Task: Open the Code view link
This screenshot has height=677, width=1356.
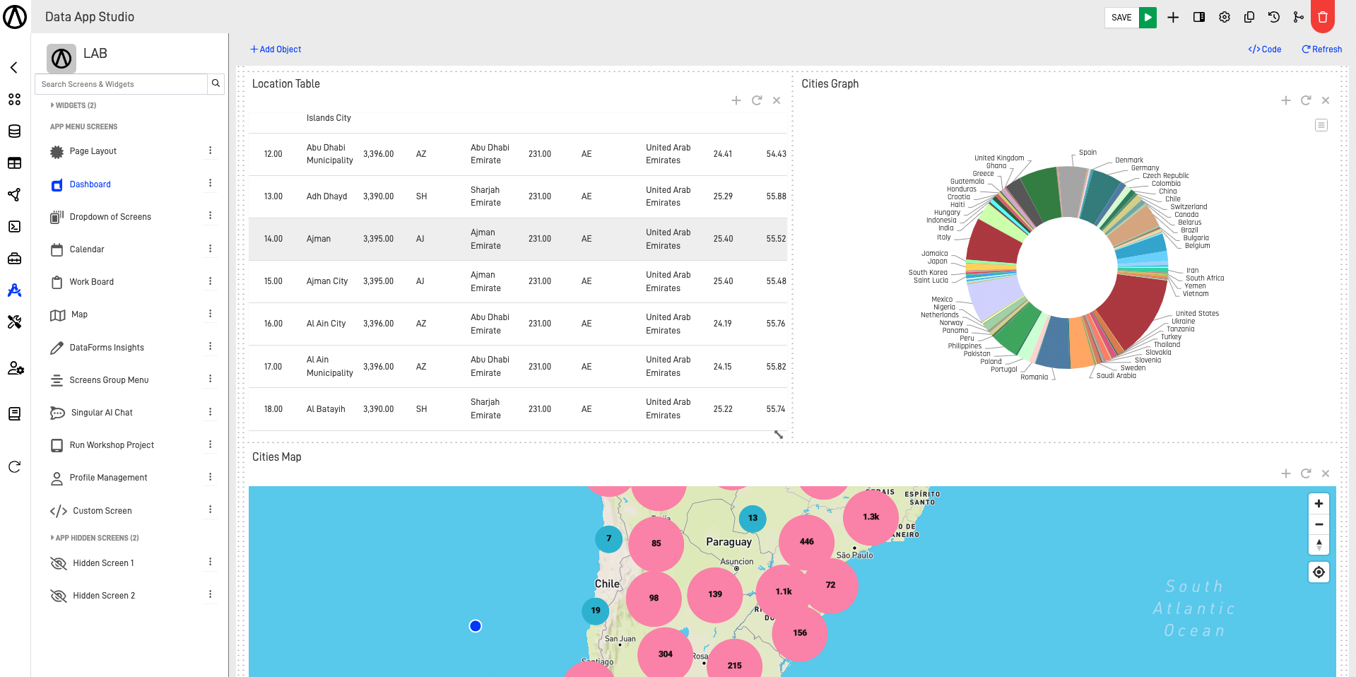Action: pos(1265,49)
